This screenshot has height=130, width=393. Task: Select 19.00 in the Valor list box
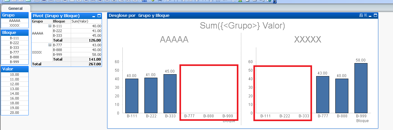click(x=15, y=108)
